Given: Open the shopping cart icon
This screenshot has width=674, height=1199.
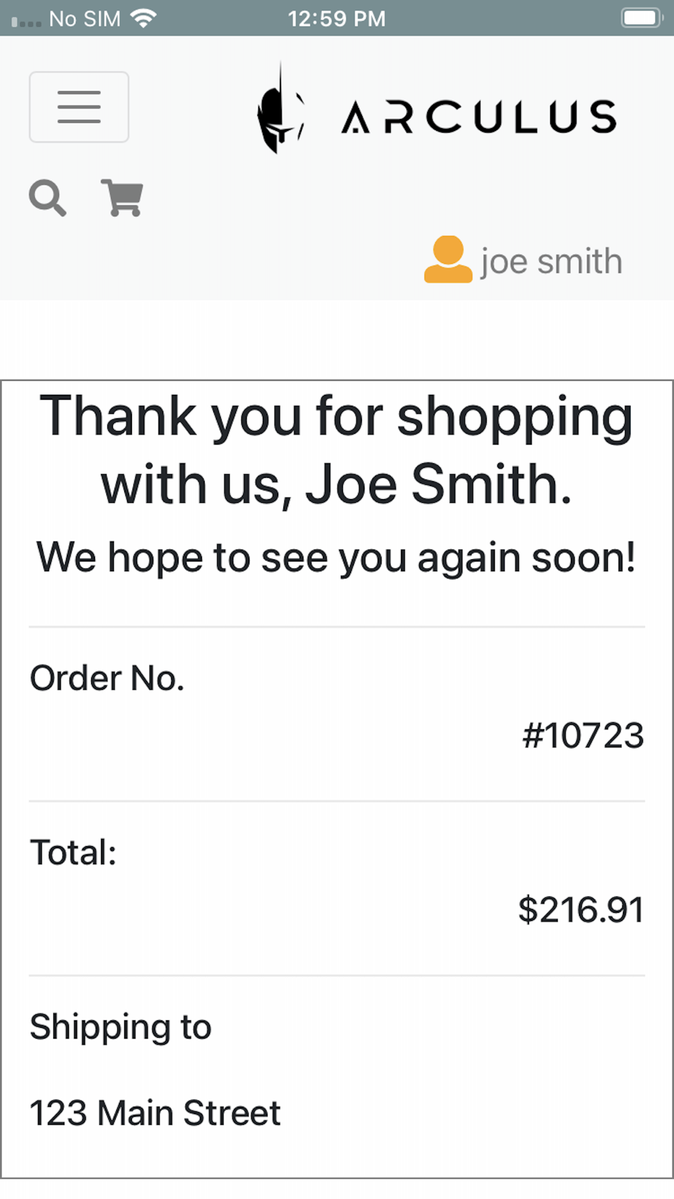Looking at the screenshot, I should 122,198.
